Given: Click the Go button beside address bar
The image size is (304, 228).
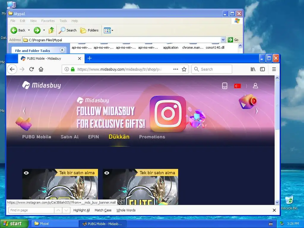Looking at the screenshot, I should 233,40.
